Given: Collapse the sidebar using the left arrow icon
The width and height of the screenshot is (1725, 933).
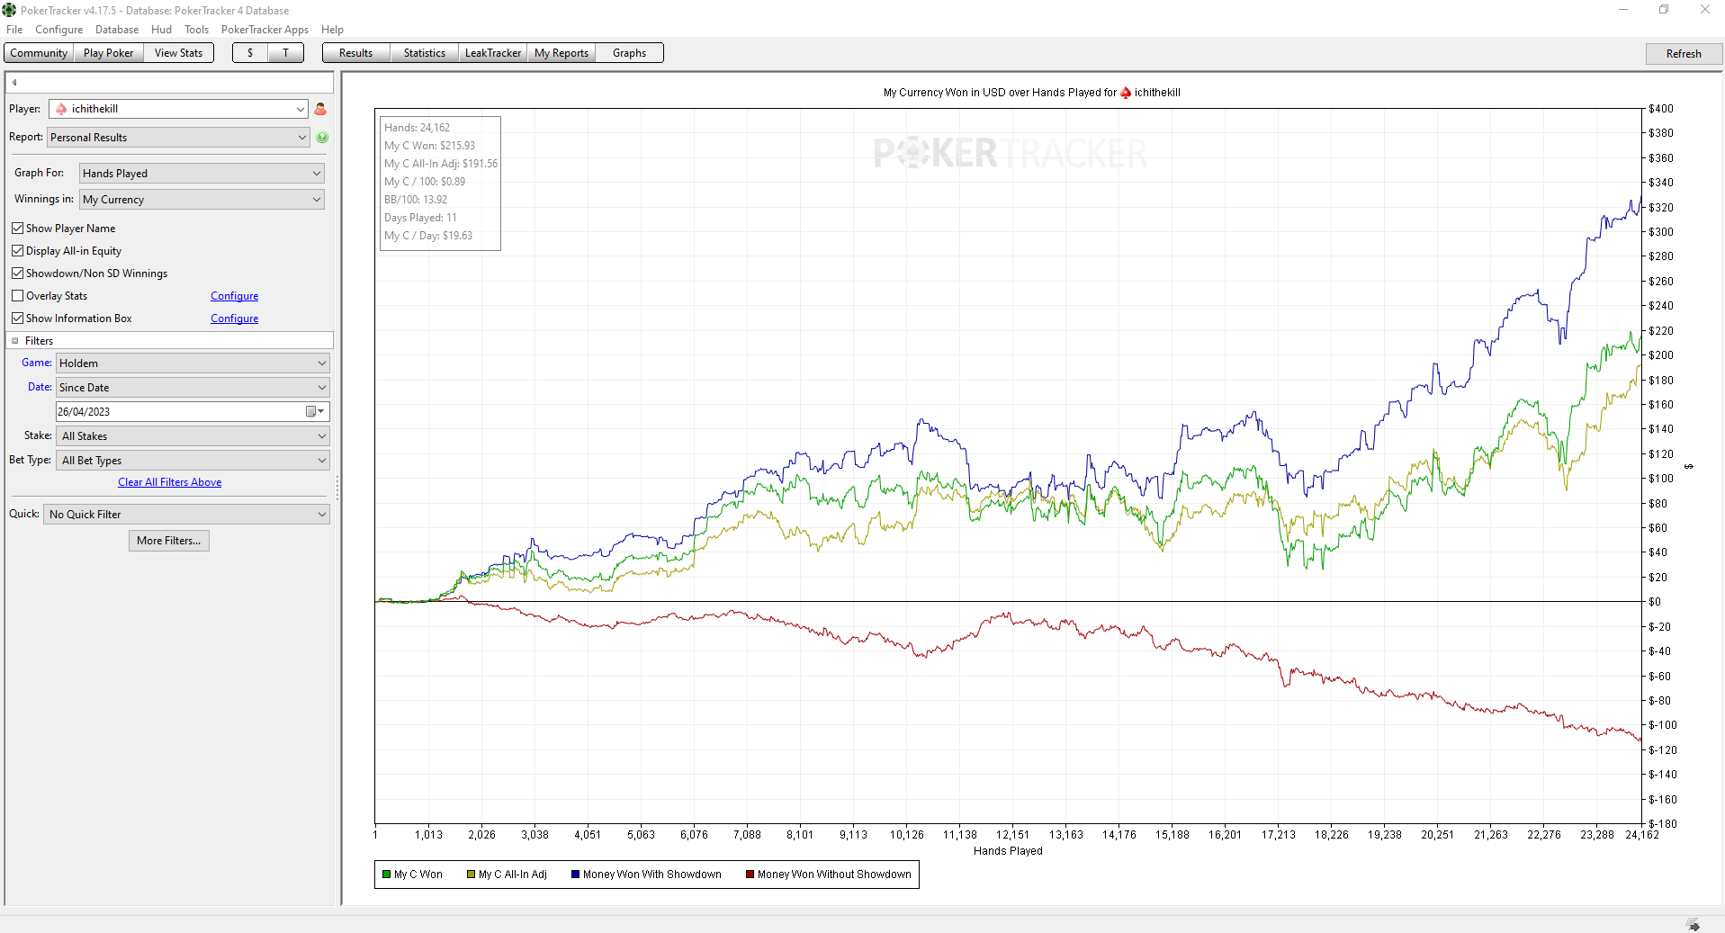Looking at the screenshot, I should coord(14,83).
